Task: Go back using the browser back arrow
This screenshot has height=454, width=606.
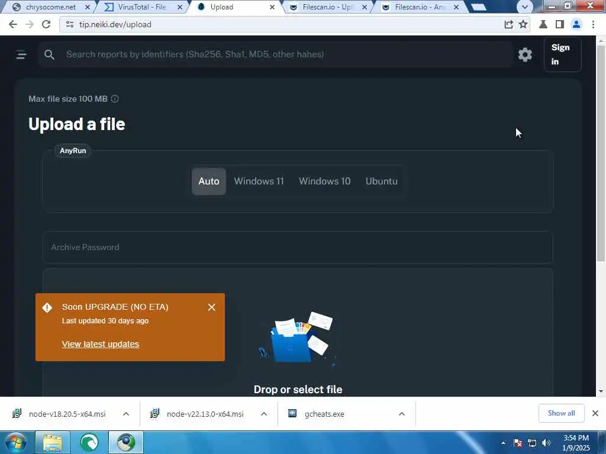Action: pos(13,24)
